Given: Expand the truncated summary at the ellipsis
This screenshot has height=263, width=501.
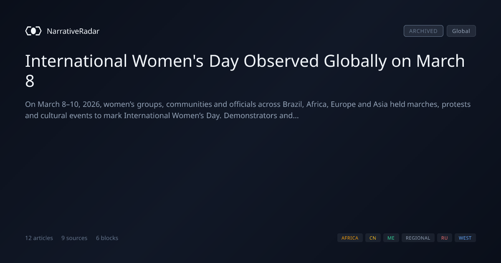Looking at the screenshot, I should pos(295,116).
